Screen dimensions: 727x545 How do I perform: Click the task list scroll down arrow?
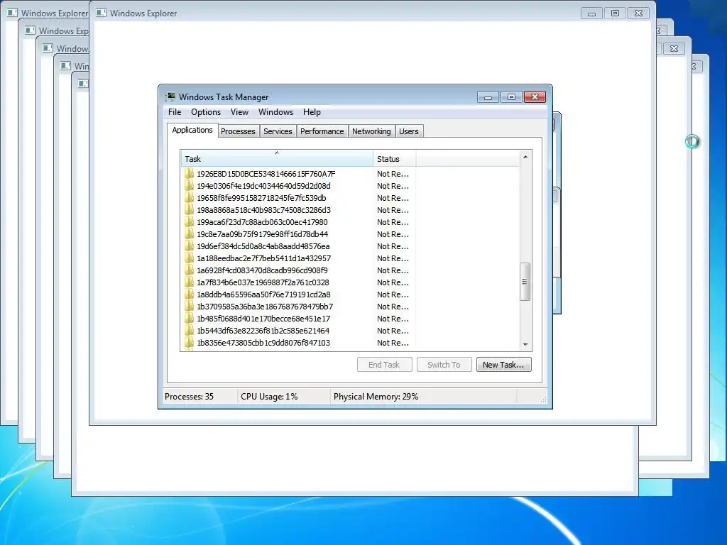point(525,344)
